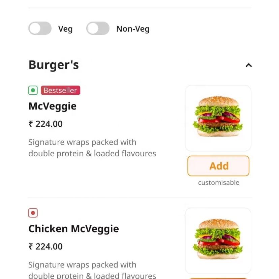Click the red Bestseller badge
The image size is (279, 279).
(61, 90)
